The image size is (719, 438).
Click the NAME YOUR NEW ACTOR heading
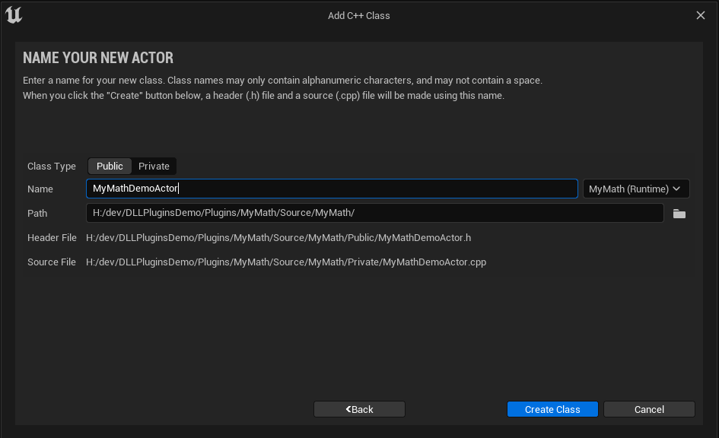coord(98,58)
